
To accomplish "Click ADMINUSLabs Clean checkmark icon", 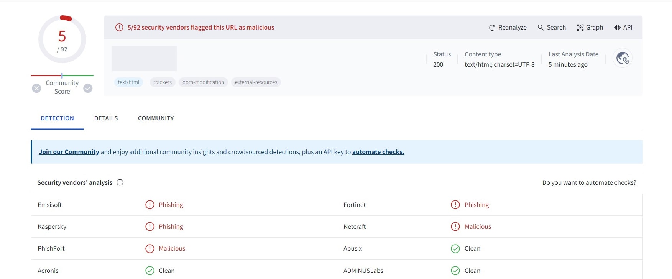I will pos(455,271).
